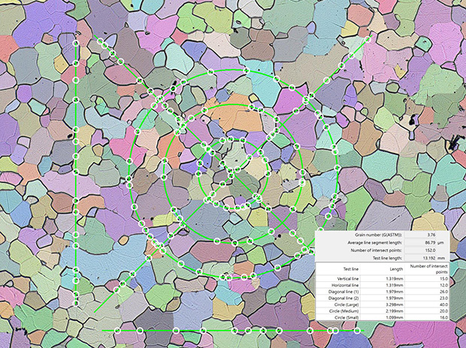
Task: Click the Test line column header
Action: (x=350, y=270)
